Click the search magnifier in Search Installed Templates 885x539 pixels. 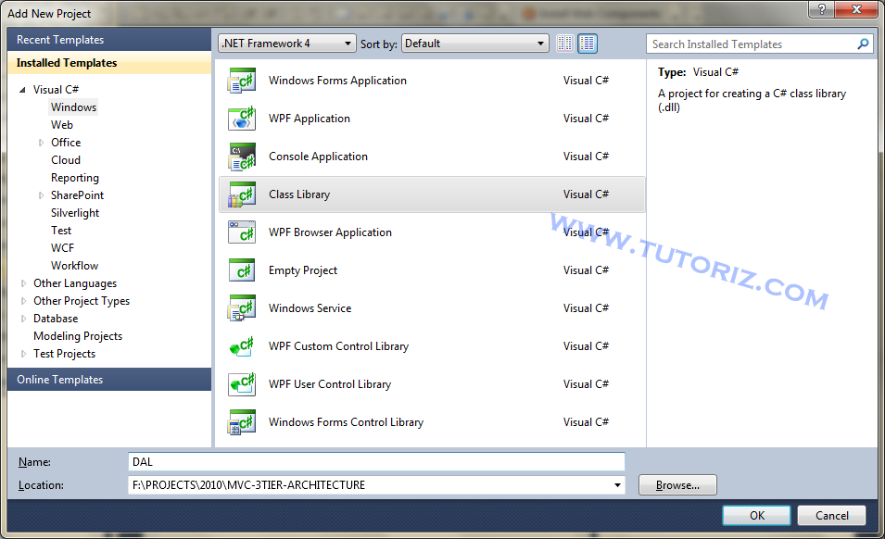click(x=863, y=44)
